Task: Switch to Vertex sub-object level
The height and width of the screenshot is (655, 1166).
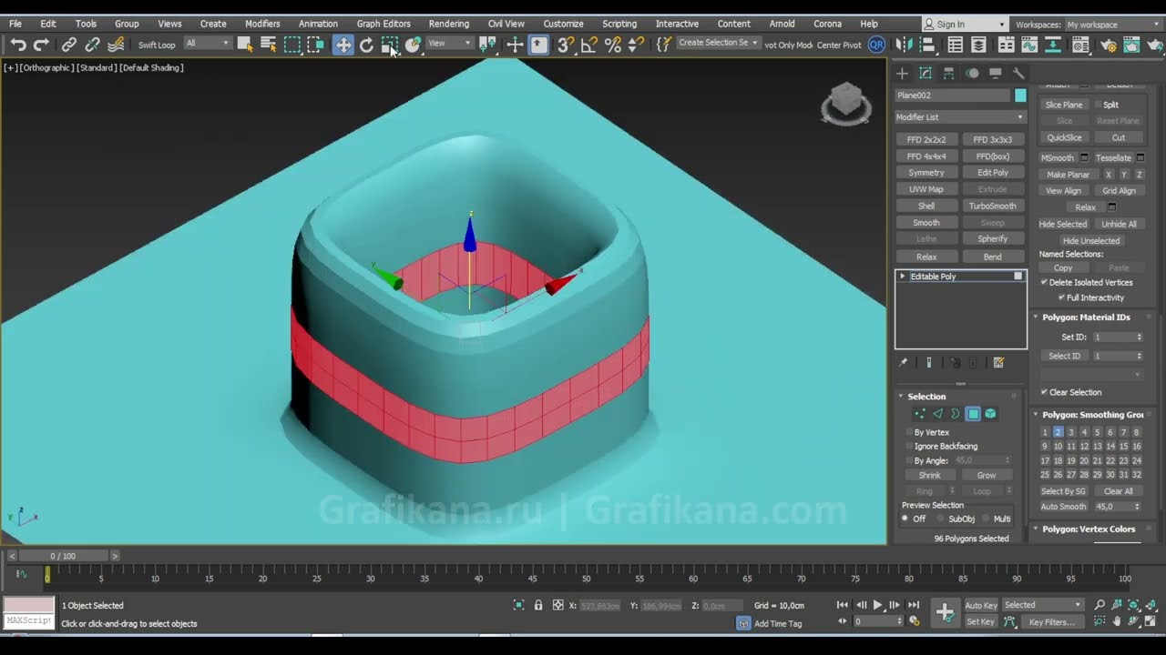Action: (920, 414)
